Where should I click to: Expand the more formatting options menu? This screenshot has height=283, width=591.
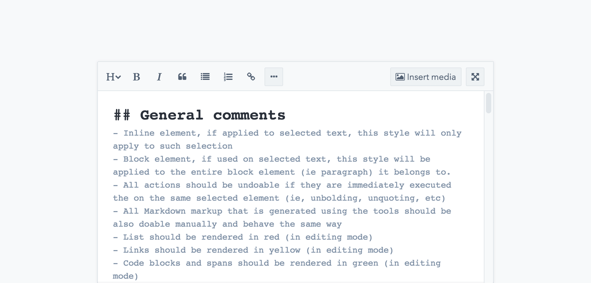point(274,77)
